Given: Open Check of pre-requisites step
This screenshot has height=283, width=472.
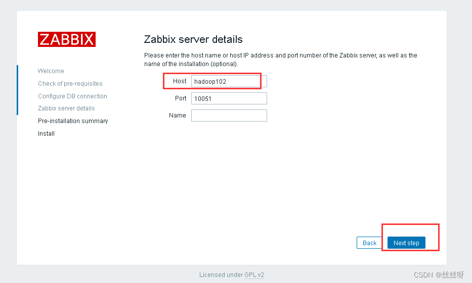Looking at the screenshot, I should (x=70, y=84).
